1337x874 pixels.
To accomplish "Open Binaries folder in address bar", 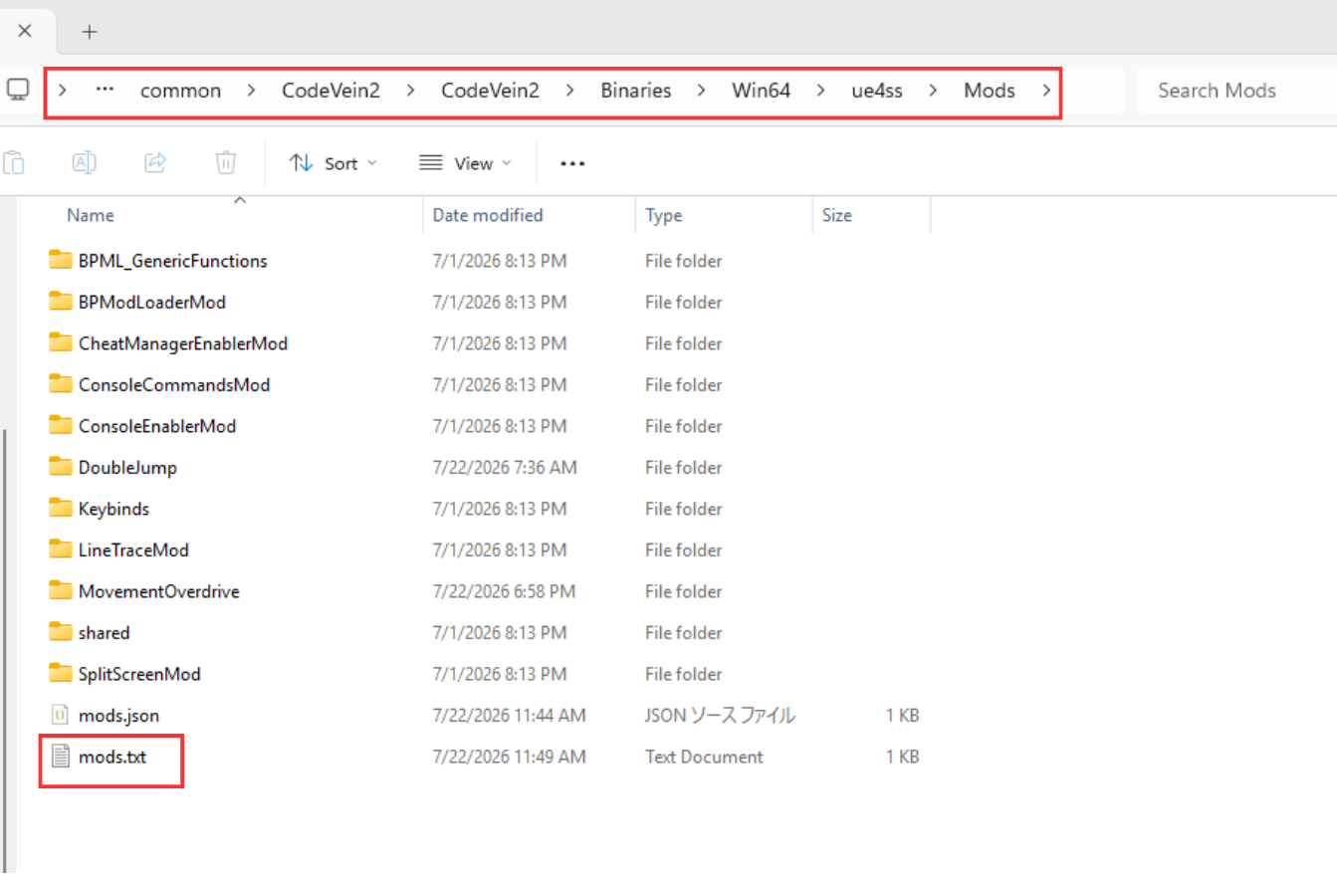I will click(636, 91).
